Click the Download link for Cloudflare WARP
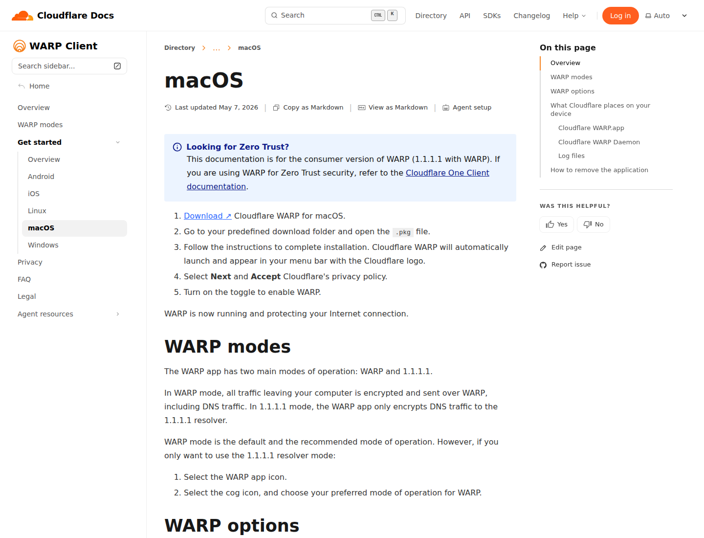The height and width of the screenshot is (538, 704). (x=208, y=216)
